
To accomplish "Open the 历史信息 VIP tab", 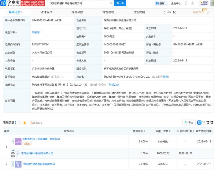I will click(x=199, y=12).
